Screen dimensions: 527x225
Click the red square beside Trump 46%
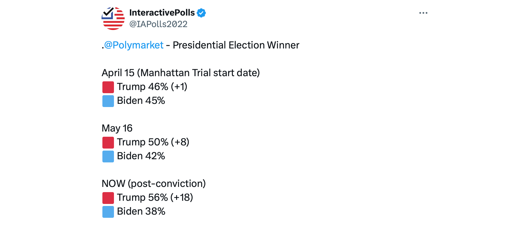tap(108, 87)
